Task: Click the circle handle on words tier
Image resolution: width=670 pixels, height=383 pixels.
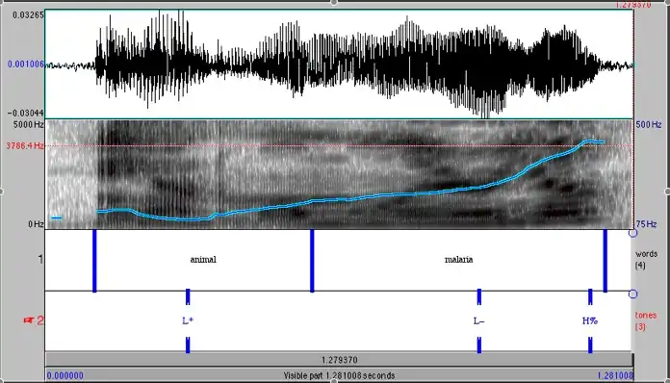Action: (632, 233)
